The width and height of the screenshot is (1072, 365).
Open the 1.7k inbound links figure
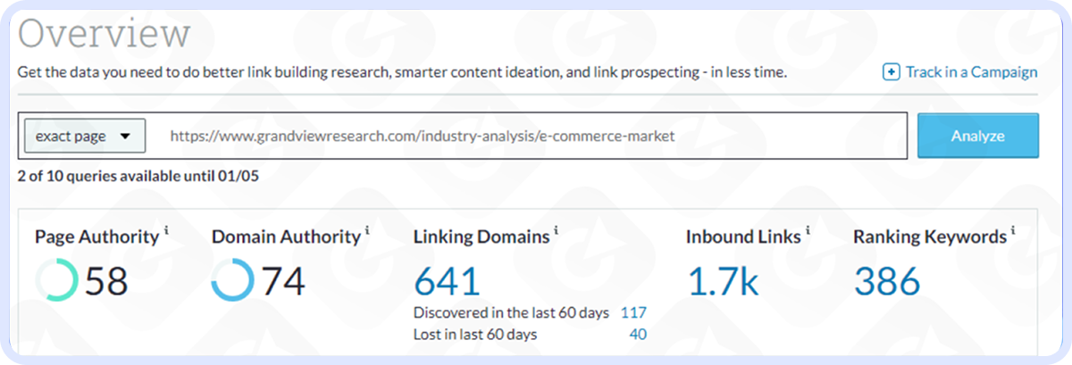(723, 281)
